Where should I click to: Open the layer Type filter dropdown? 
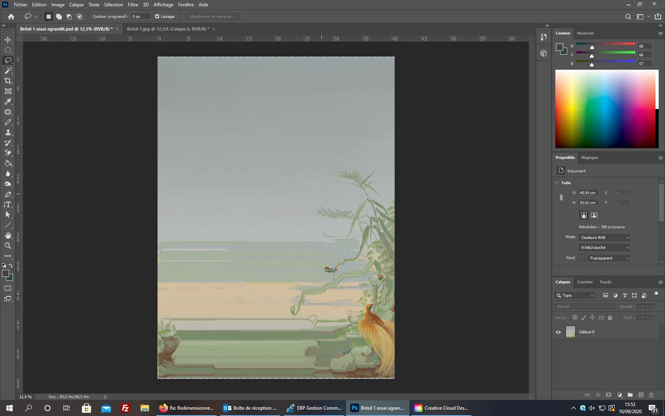(x=574, y=296)
